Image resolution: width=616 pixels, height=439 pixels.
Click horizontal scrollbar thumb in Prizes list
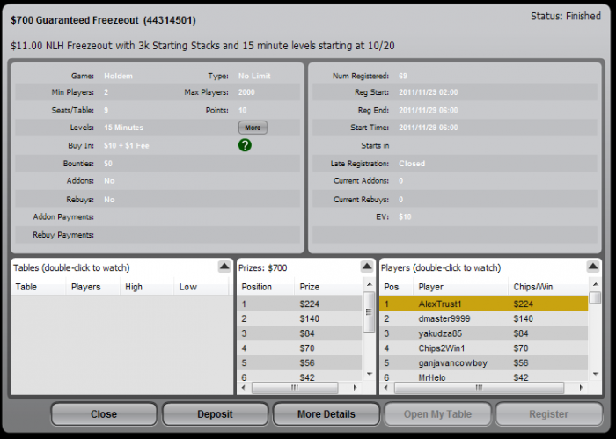click(295, 388)
